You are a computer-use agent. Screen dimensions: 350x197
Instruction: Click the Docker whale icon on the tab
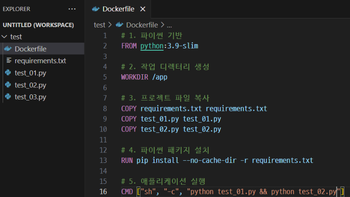[95, 9]
